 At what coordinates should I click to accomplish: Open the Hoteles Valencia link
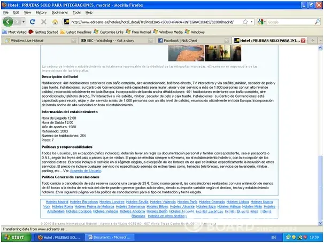coord(163,202)
